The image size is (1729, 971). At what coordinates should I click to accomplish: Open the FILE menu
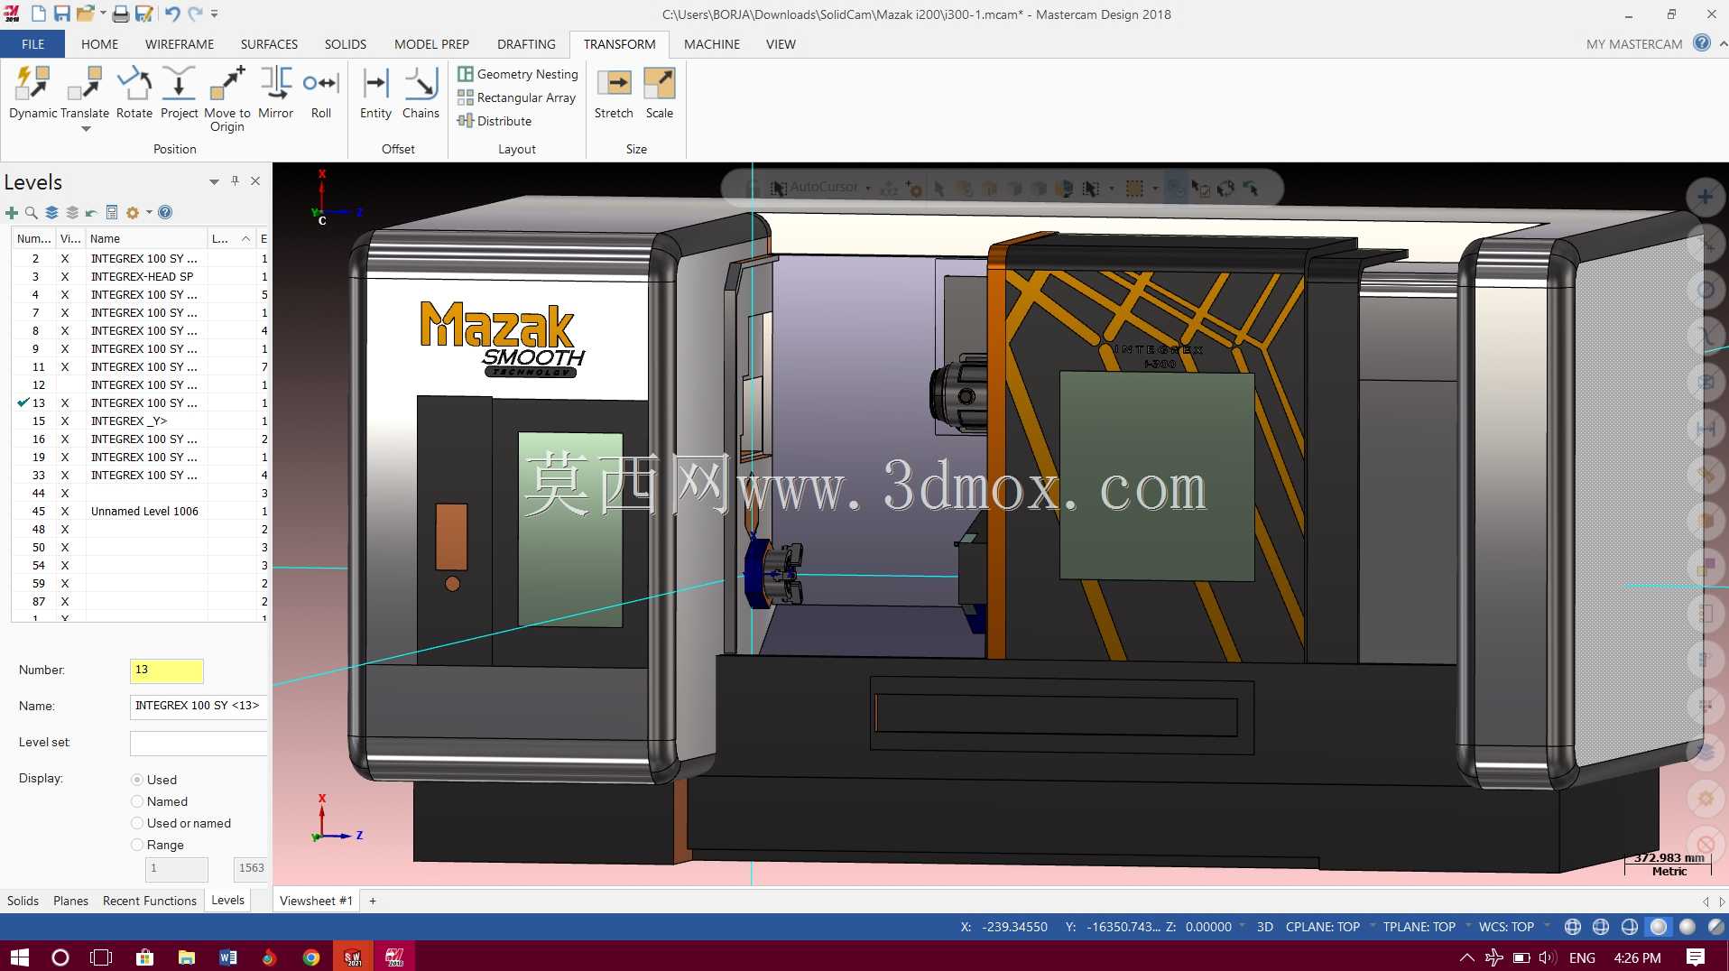coord(32,44)
